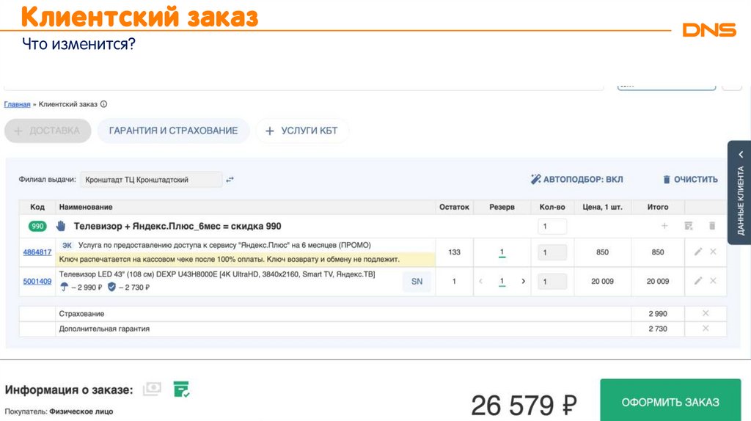
Task: Click the underlined reserve value for item 4864817
Action: pyautogui.click(x=502, y=252)
